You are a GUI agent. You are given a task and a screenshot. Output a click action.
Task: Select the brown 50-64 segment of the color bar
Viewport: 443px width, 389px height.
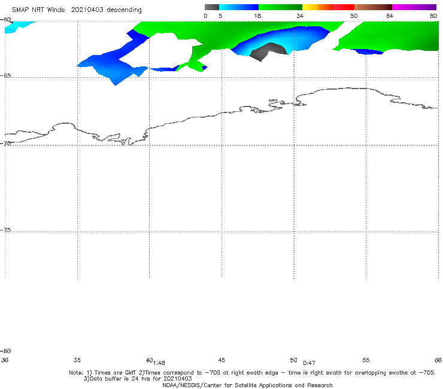373,7
